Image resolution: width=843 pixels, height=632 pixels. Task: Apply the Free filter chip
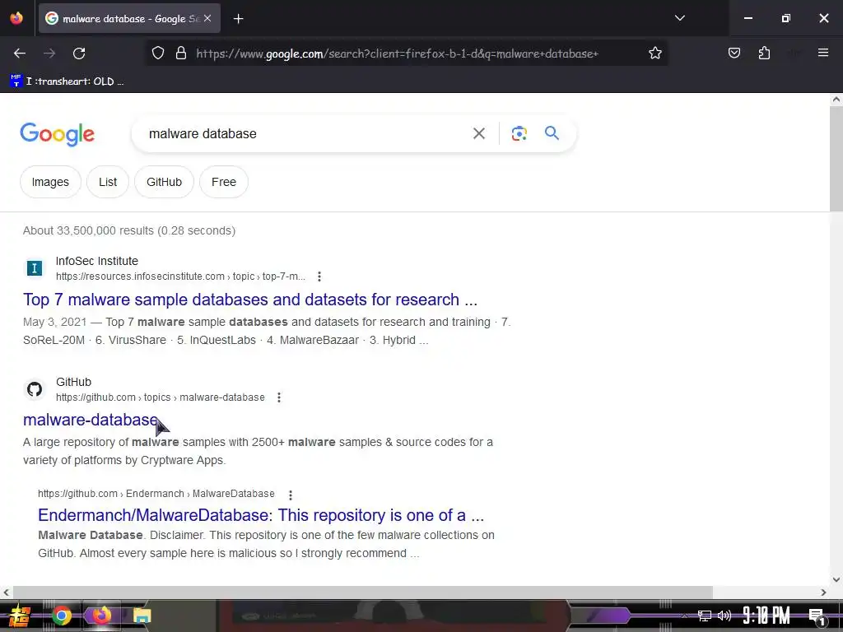tap(224, 182)
